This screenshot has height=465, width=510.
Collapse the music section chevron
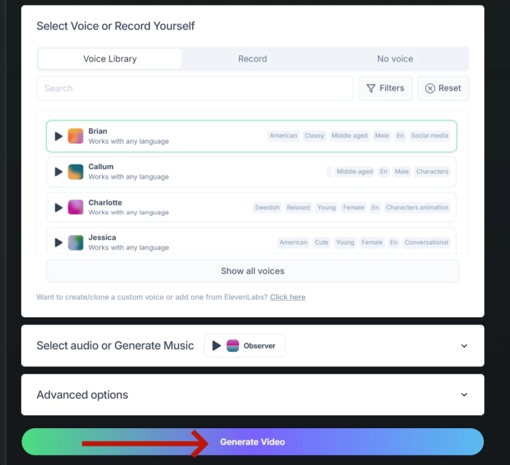pos(464,345)
